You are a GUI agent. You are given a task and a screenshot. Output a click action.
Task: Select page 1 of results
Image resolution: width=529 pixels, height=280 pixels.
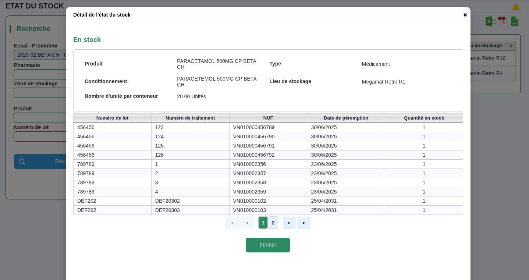[263, 223]
